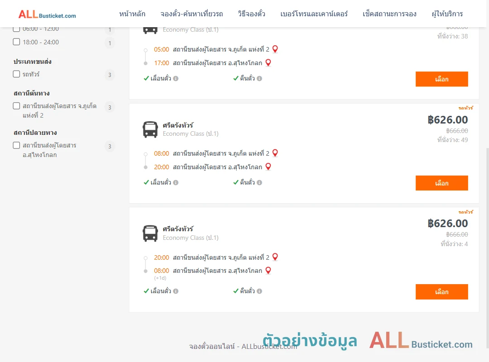Image resolution: width=489 pixels, height=362 pixels.
Task: Open เช็คสถานะการจอง menu item
Action: 389,14
